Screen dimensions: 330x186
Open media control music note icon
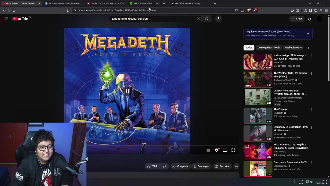coord(306,10)
